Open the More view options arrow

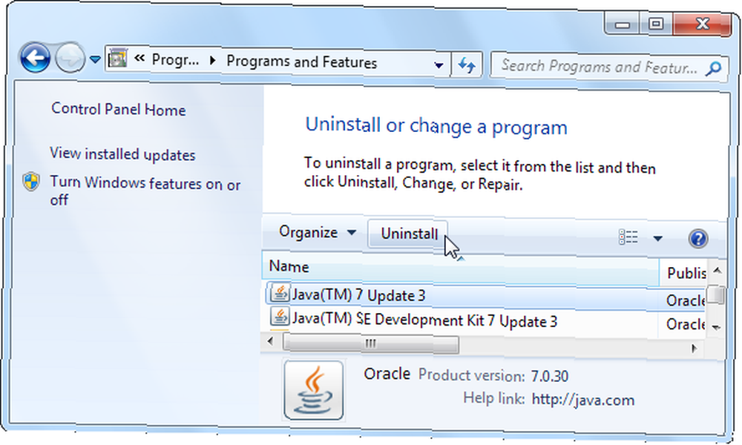(x=657, y=238)
